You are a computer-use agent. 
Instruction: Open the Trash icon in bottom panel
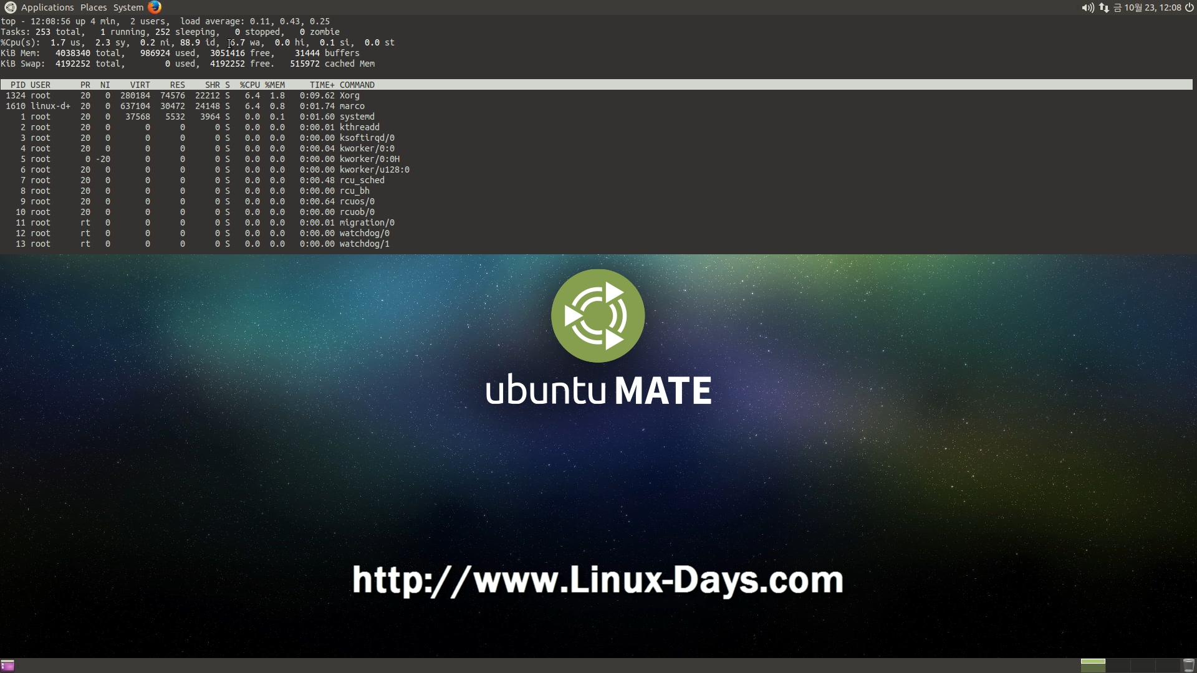(1188, 666)
